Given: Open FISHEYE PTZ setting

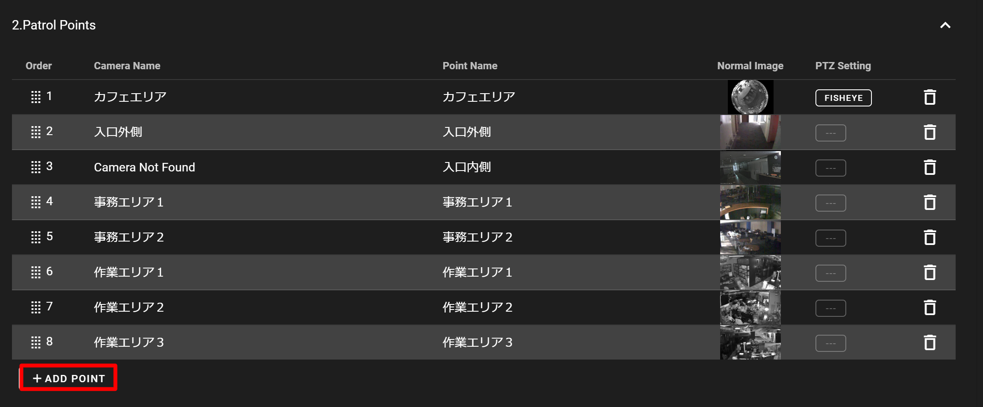Looking at the screenshot, I should point(843,98).
